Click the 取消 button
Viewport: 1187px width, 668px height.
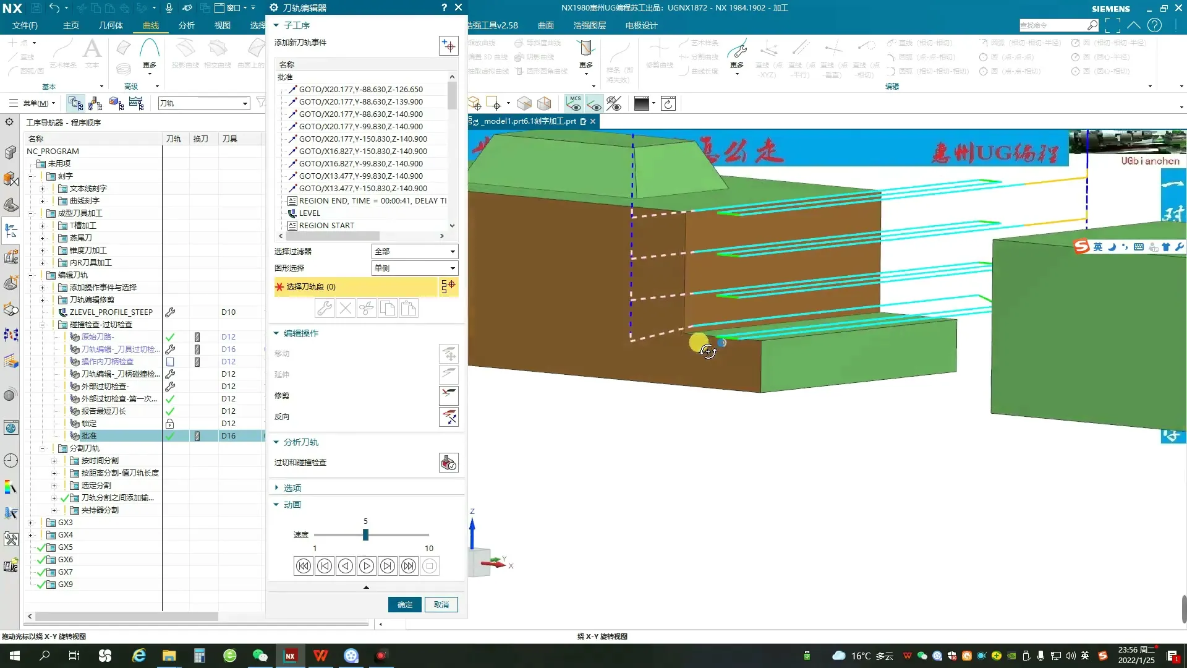pyautogui.click(x=441, y=604)
